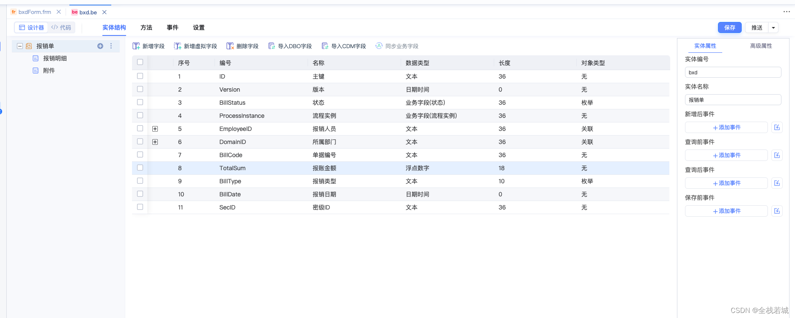Check the TotalSum row checkbox
The width and height of the screenshot is (795, 318).
pyautogui.click(x=140, y=168)
